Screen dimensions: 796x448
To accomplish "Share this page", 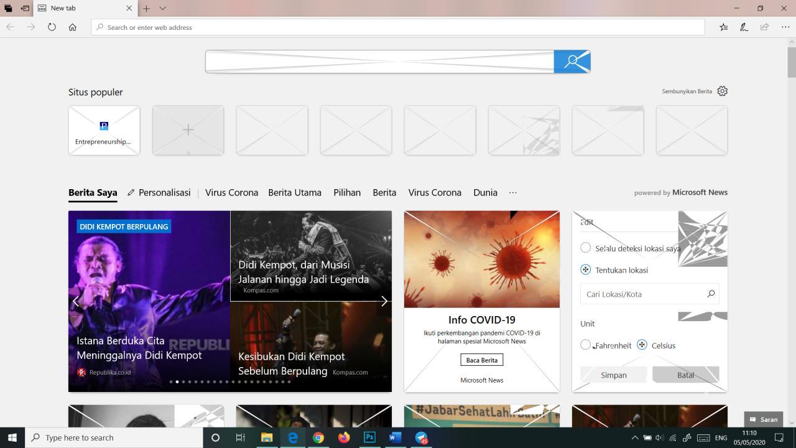I will click(x=764, y=27).
